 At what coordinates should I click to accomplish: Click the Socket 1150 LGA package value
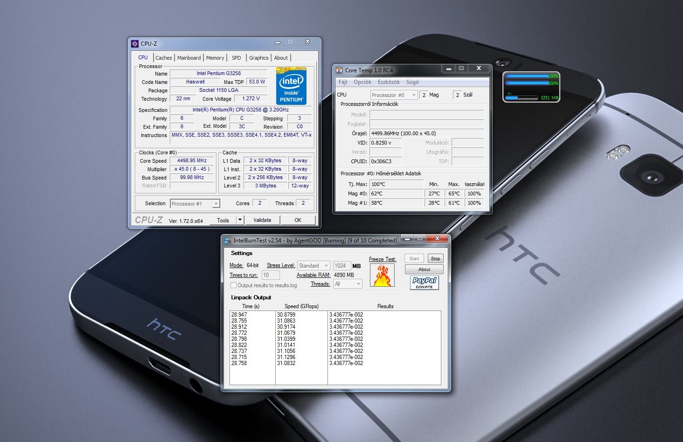click(x=218, y=90)
